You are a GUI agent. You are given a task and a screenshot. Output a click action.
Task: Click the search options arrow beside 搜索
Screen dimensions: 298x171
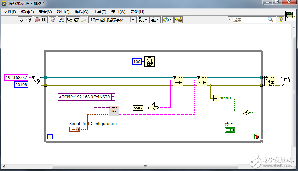230,20
